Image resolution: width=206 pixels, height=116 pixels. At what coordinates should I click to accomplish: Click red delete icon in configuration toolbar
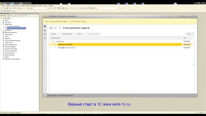point(16,16)
